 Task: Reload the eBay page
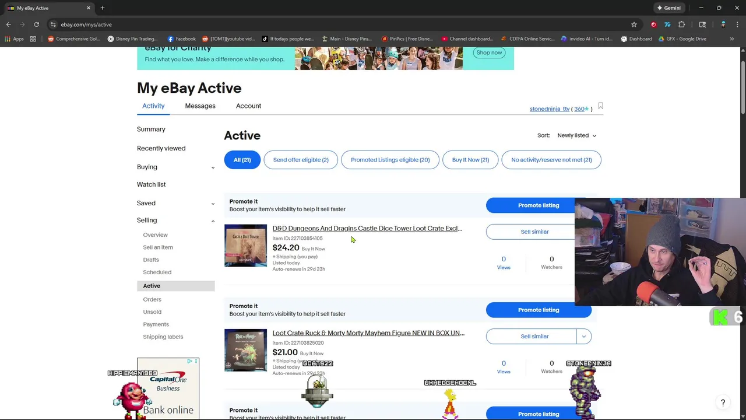point(36,24)
